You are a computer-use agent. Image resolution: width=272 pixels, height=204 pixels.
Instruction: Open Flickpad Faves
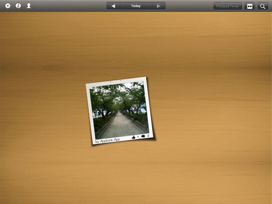tap(227, 6)
